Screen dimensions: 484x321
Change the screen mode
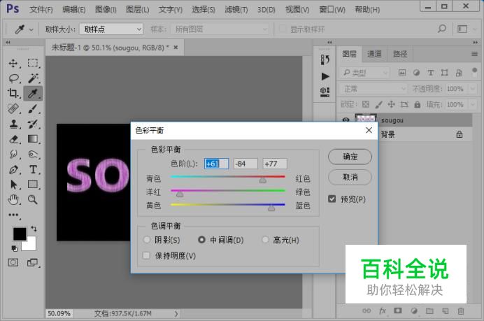click(32, 263)
